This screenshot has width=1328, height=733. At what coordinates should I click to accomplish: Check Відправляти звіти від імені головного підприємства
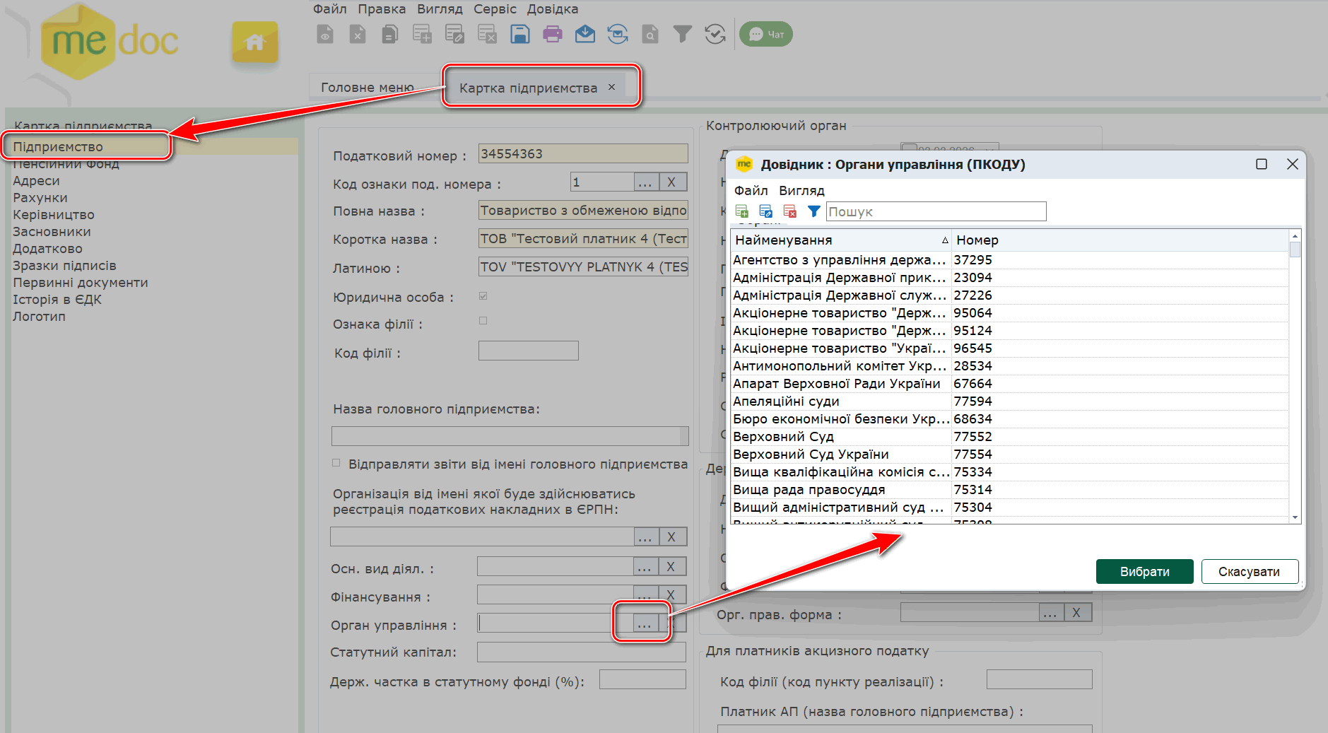click(x=336, y=463)
